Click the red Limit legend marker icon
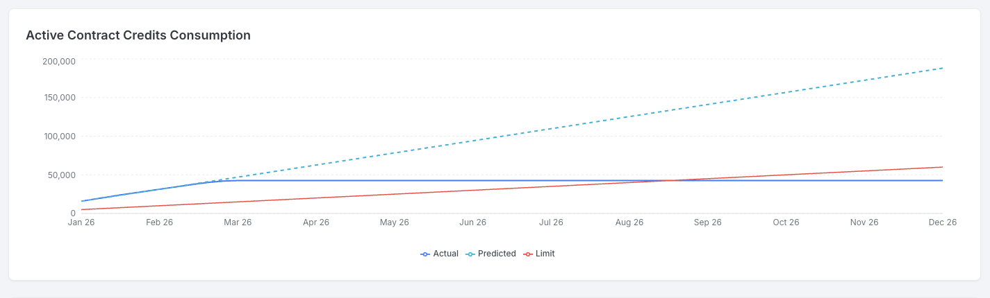990x298 pixels. point(528,254)
